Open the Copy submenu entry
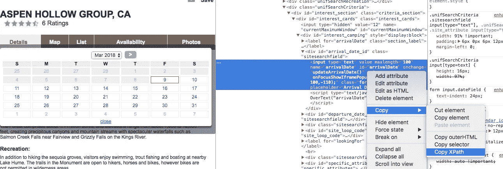This screenshot has height=169, width=503. click(397, 110)
